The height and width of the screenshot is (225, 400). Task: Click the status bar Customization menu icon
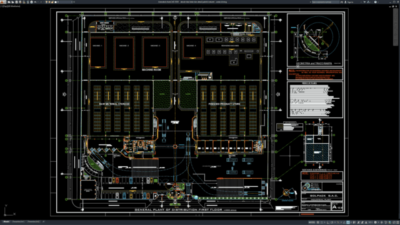tap(397, 222)
